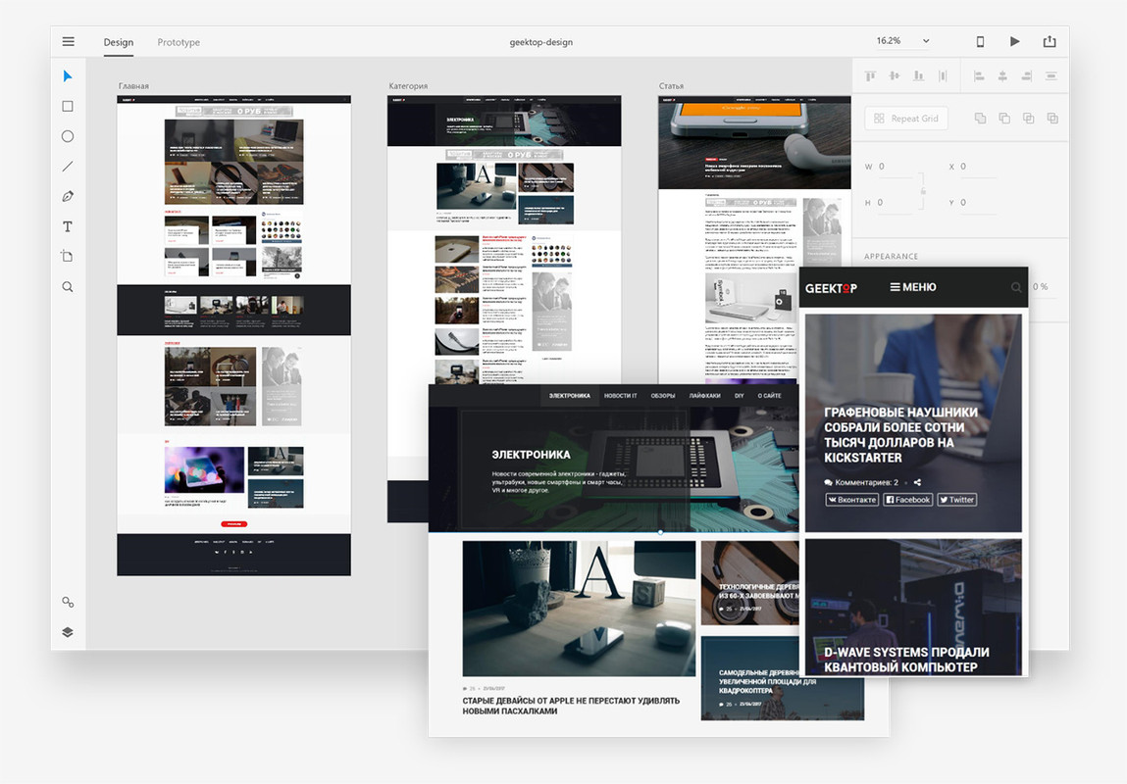The image size is (1127, 784).
Task: Open the mobile device preview icon
Action: coord(979,41)
